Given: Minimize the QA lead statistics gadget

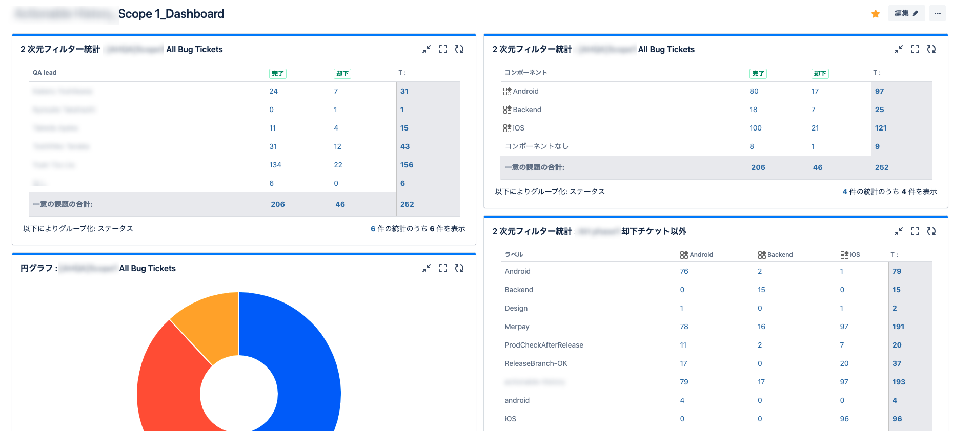Looking at the screenshot, I should (x=427, y=49).
